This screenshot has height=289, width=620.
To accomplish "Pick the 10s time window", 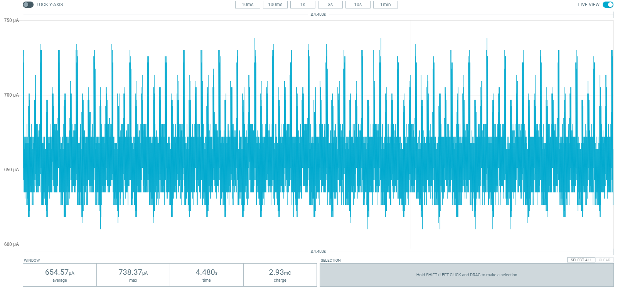I will click(358, 5).
